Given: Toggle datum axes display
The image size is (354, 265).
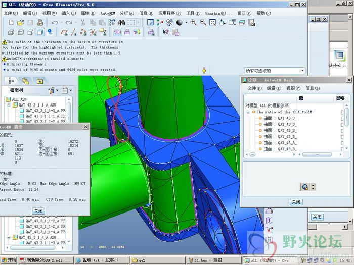Looking at the screenshot, I should coord(74,32).
